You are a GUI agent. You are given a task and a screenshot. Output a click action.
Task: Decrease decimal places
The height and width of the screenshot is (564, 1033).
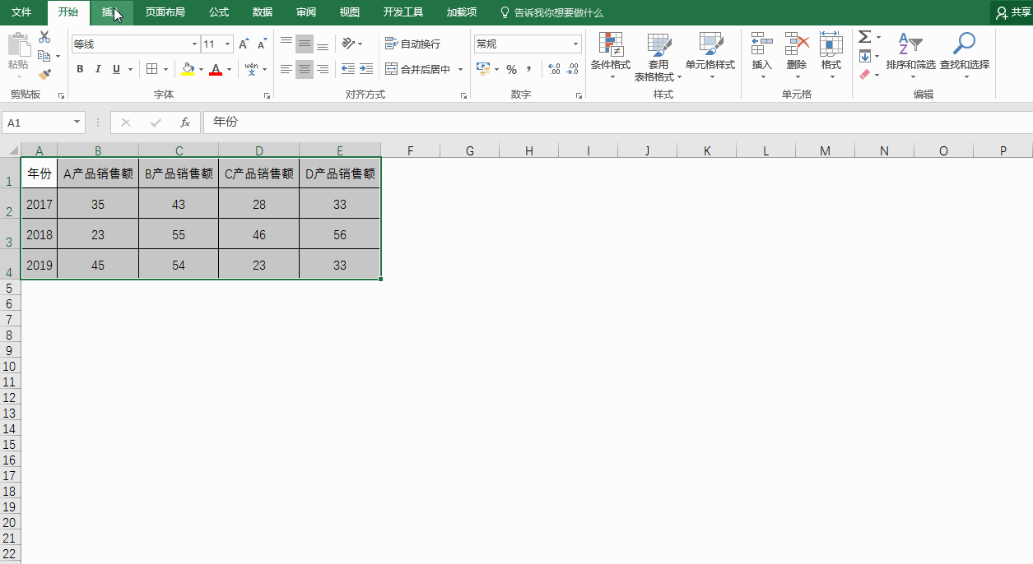pos(573,69)
